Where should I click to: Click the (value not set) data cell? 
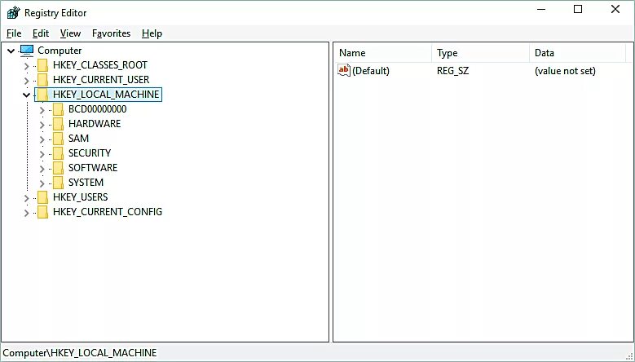click(565, 71)
